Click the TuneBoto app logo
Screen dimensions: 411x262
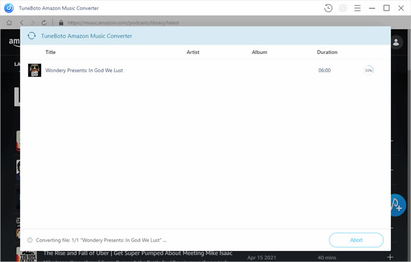point(9,8)
